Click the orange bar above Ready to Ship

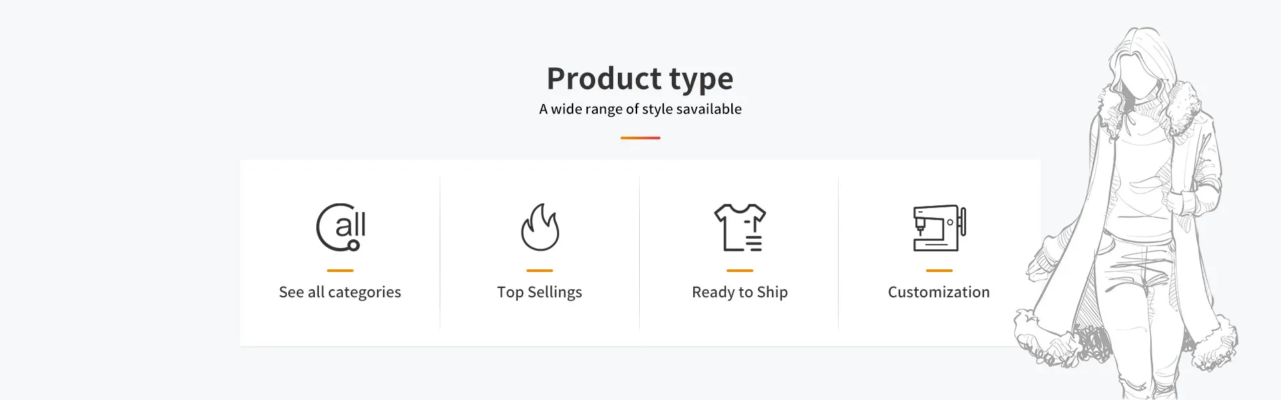(740, 271)
